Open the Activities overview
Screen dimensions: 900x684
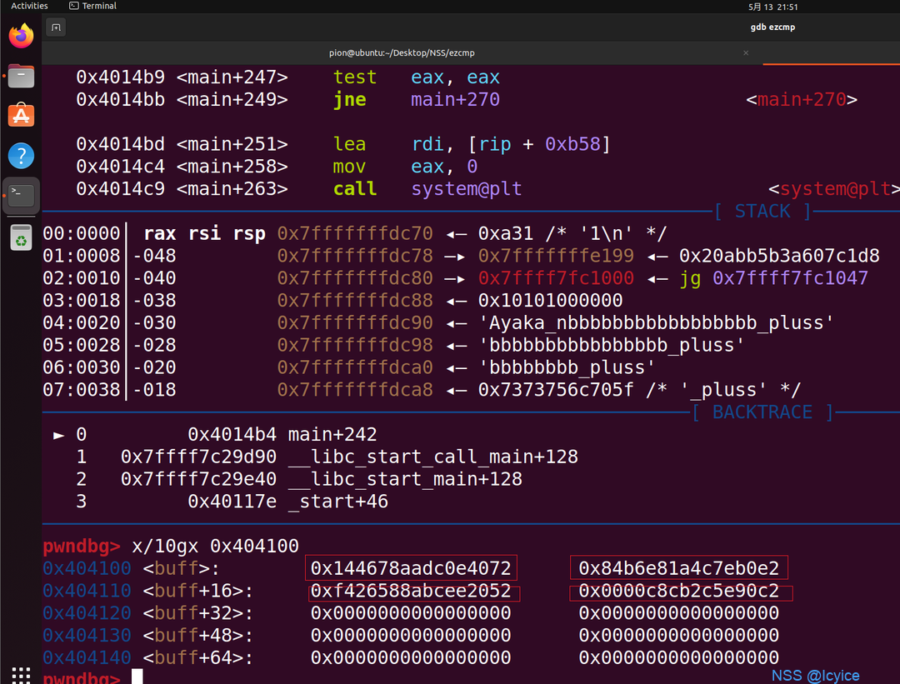tap(29, 6)
